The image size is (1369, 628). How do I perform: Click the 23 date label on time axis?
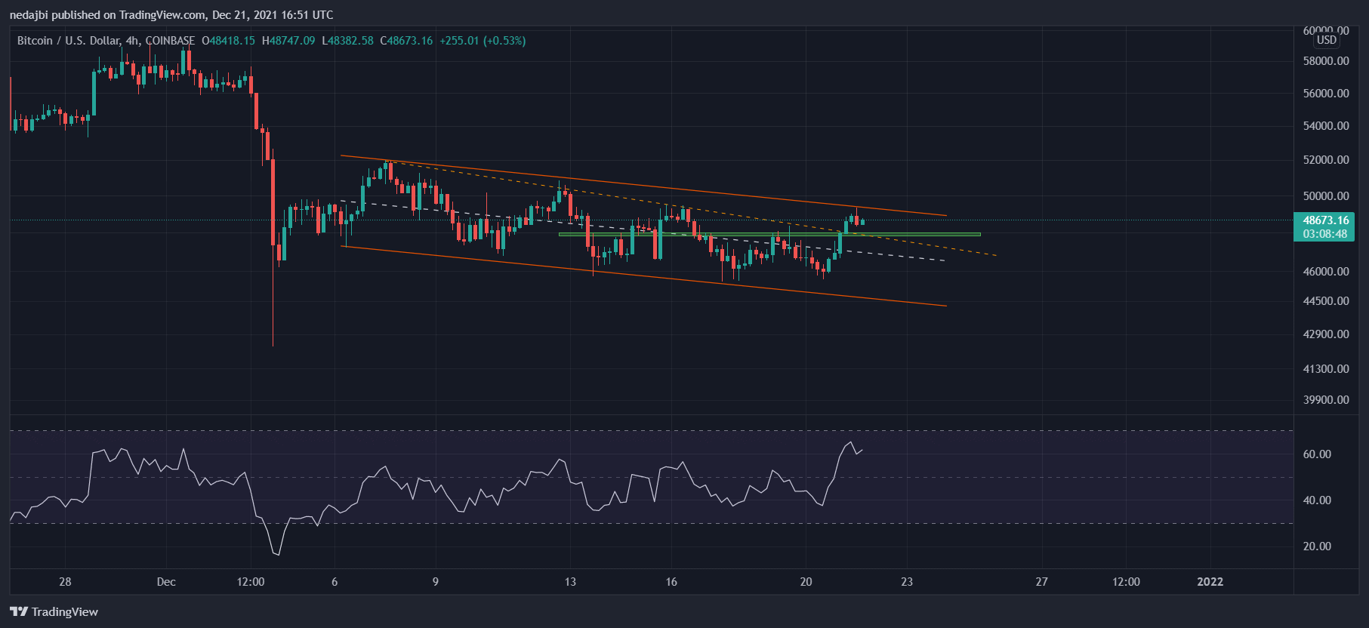pos(907,582)
